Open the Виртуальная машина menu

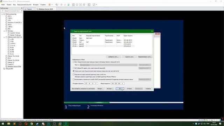click(x=24, y=5)
